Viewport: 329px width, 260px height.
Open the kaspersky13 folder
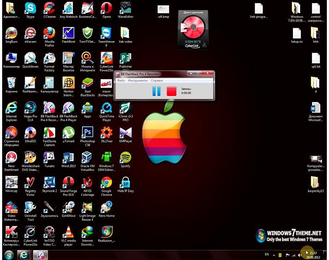pos(316,185)
